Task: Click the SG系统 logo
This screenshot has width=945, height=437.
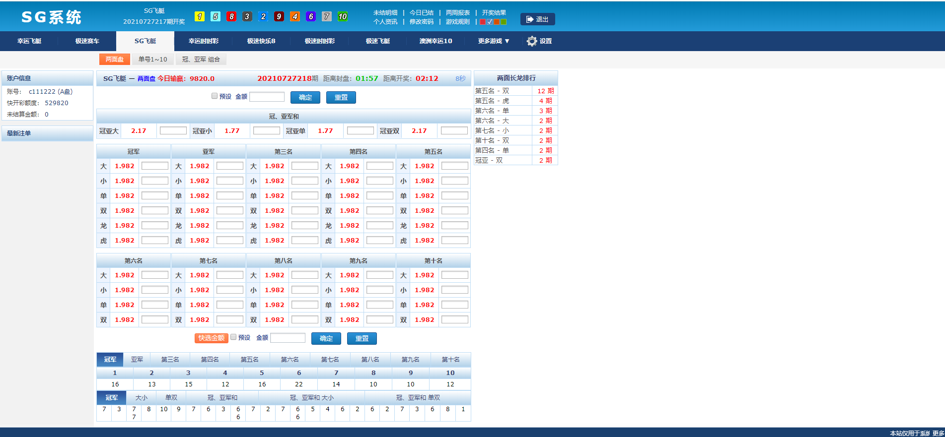Action: pos(51,17)
